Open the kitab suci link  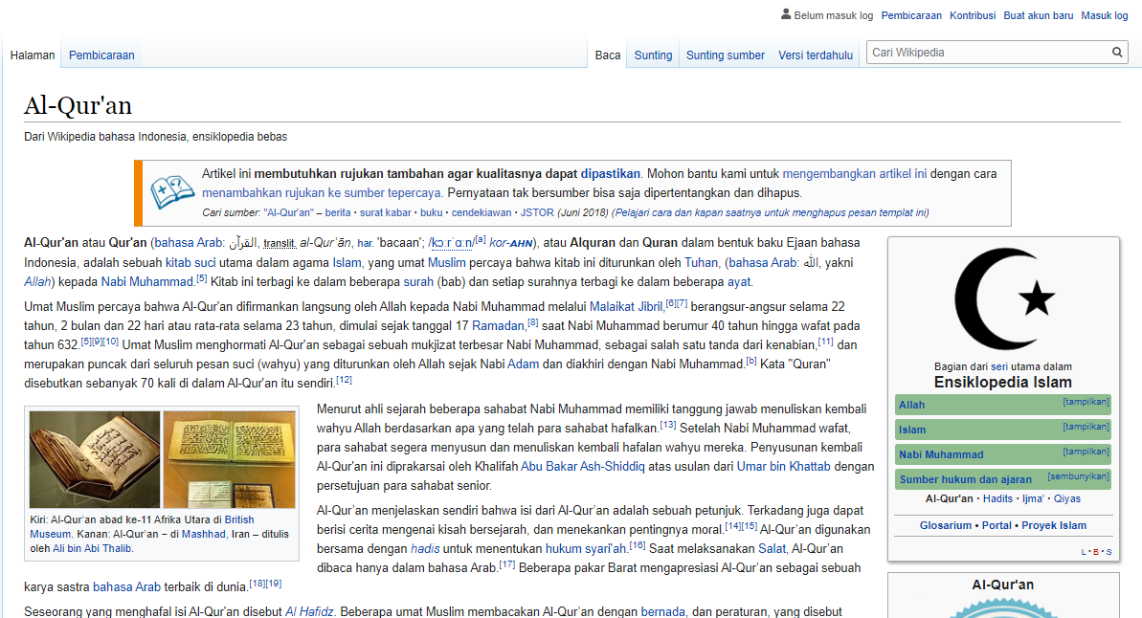pos(190,263)
